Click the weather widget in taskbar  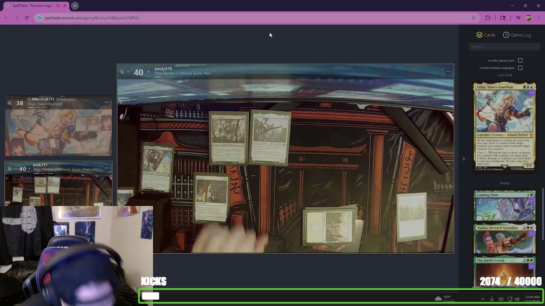(x=445, y=299)
